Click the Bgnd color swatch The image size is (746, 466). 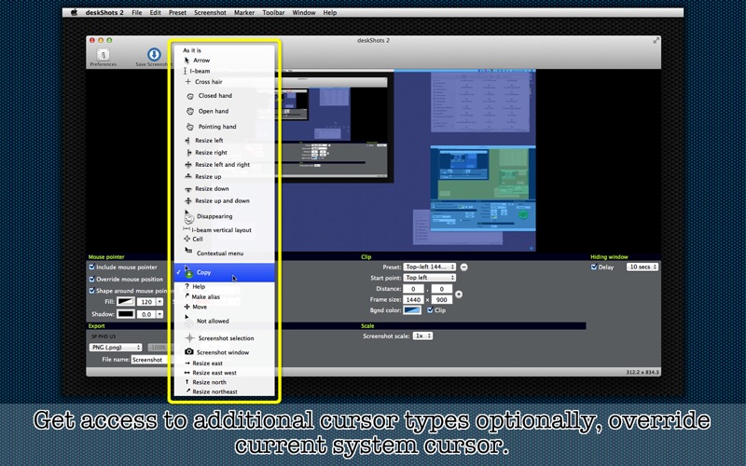[x=412, y=310]
